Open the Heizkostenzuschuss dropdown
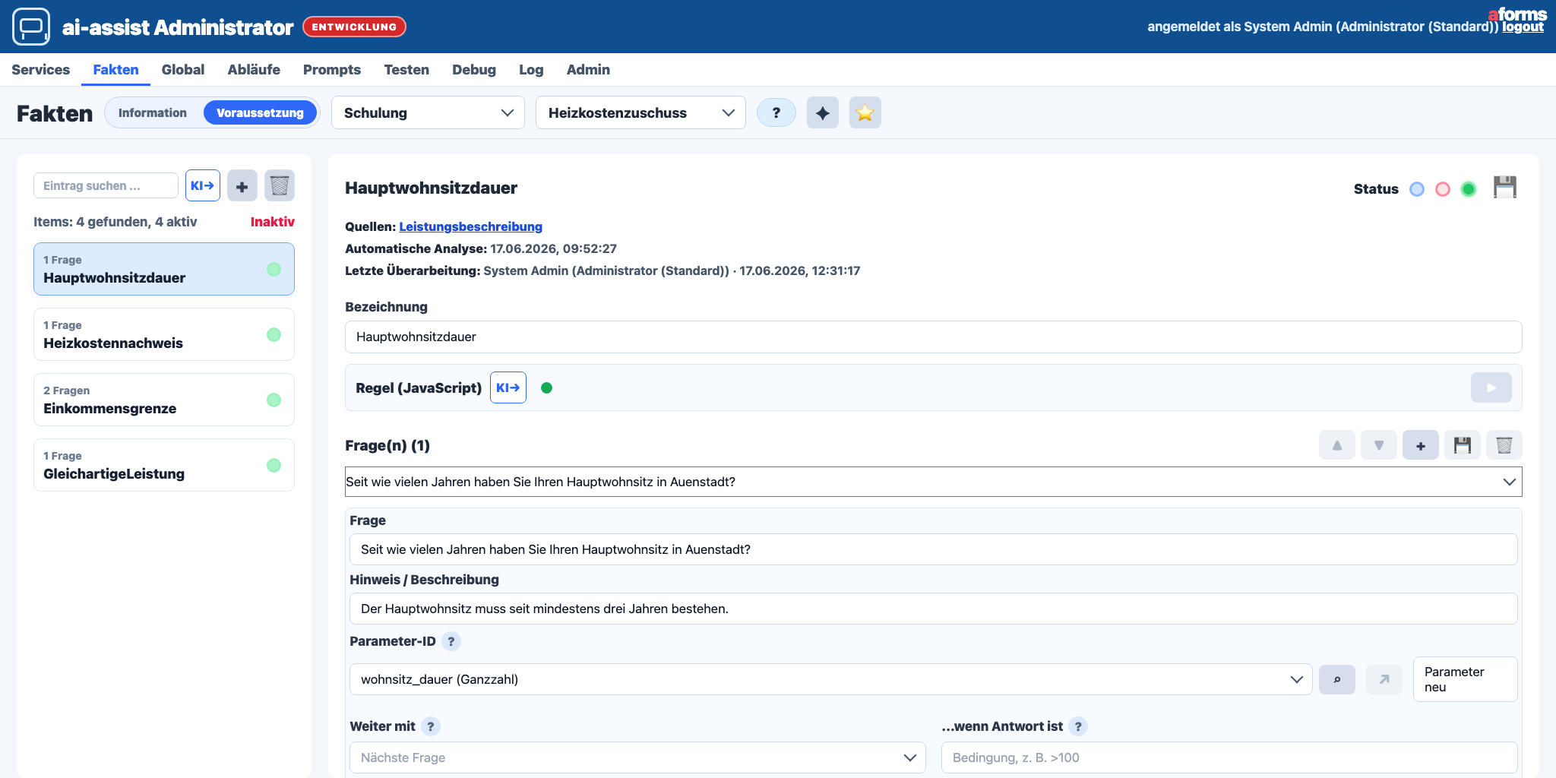 point(640,112)
